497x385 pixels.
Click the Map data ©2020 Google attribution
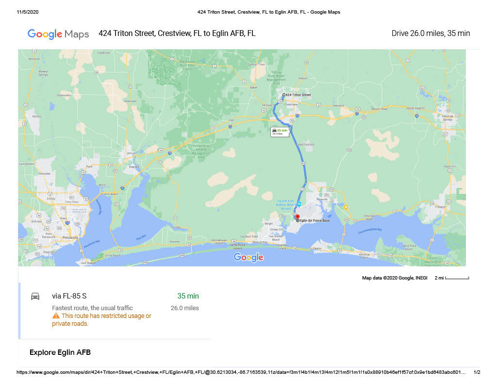(x=395, y=278)
